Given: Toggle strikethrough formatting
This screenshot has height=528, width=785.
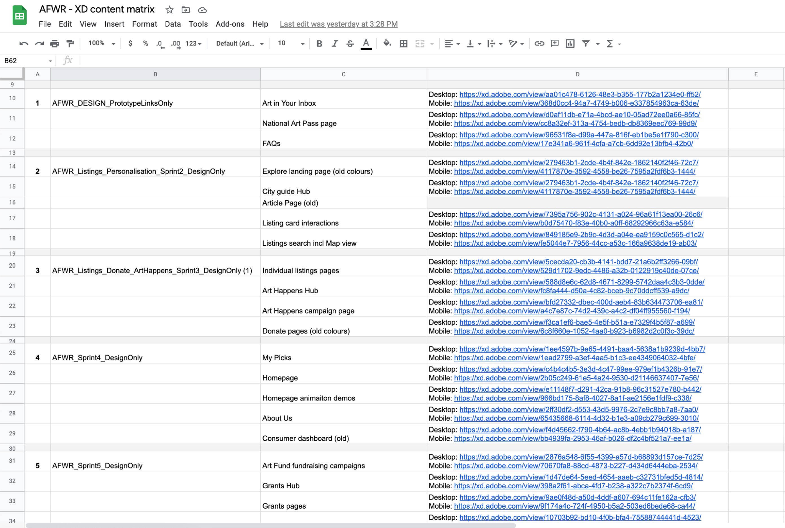Looking at the screenshot, I should [x=350, y=43].
